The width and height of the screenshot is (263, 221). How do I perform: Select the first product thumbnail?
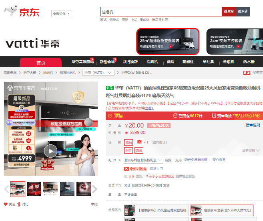coord(18,189)
